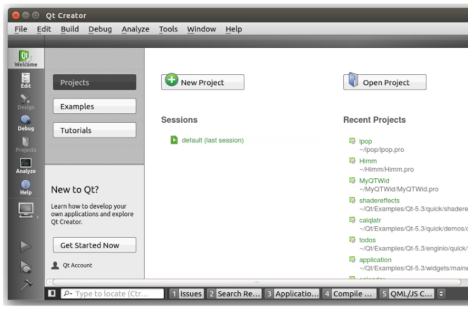Click the default session green icon
This screenshot has height=312, width=468.
point(174,140)
